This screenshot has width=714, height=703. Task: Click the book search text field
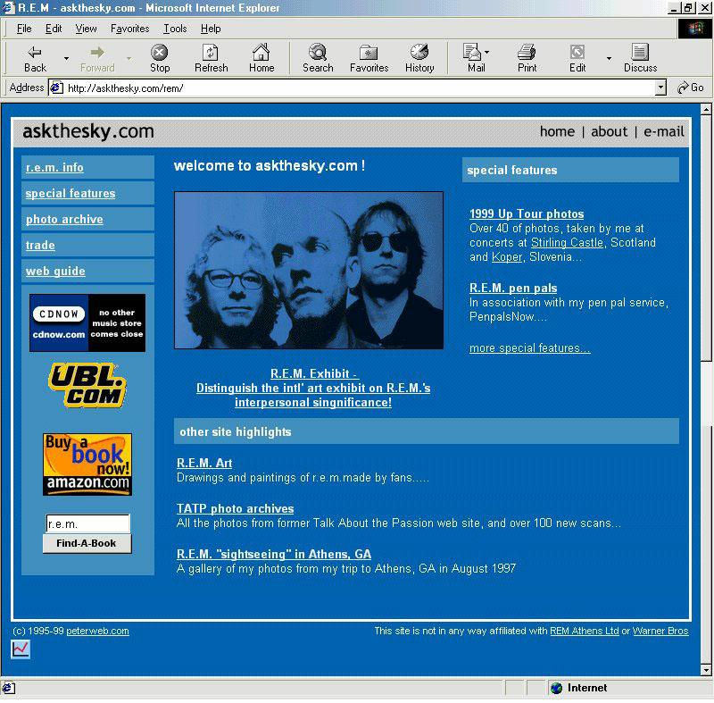(x=87, y=523)
